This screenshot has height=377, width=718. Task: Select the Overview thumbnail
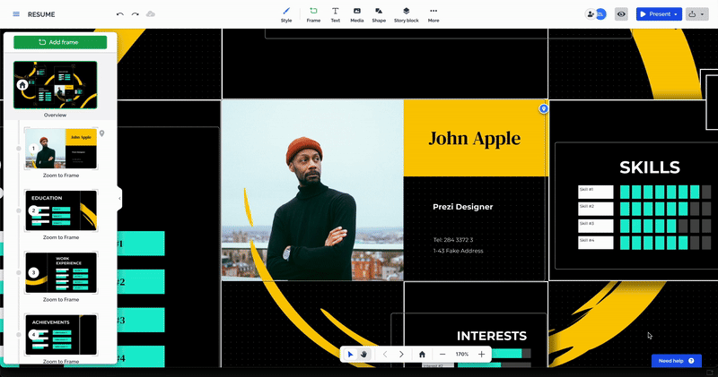click(x=56, y=85)
